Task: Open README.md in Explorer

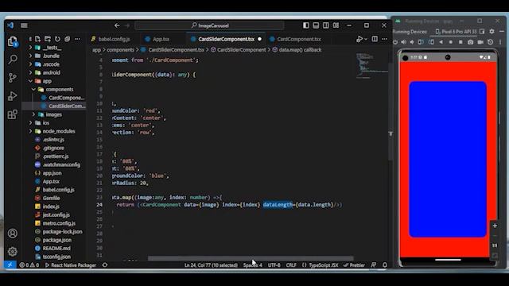Action: coord(56,249)
